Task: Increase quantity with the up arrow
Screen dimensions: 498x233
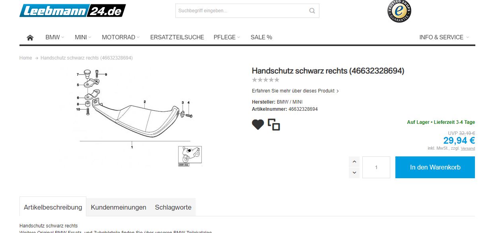Action: (354, 162)
